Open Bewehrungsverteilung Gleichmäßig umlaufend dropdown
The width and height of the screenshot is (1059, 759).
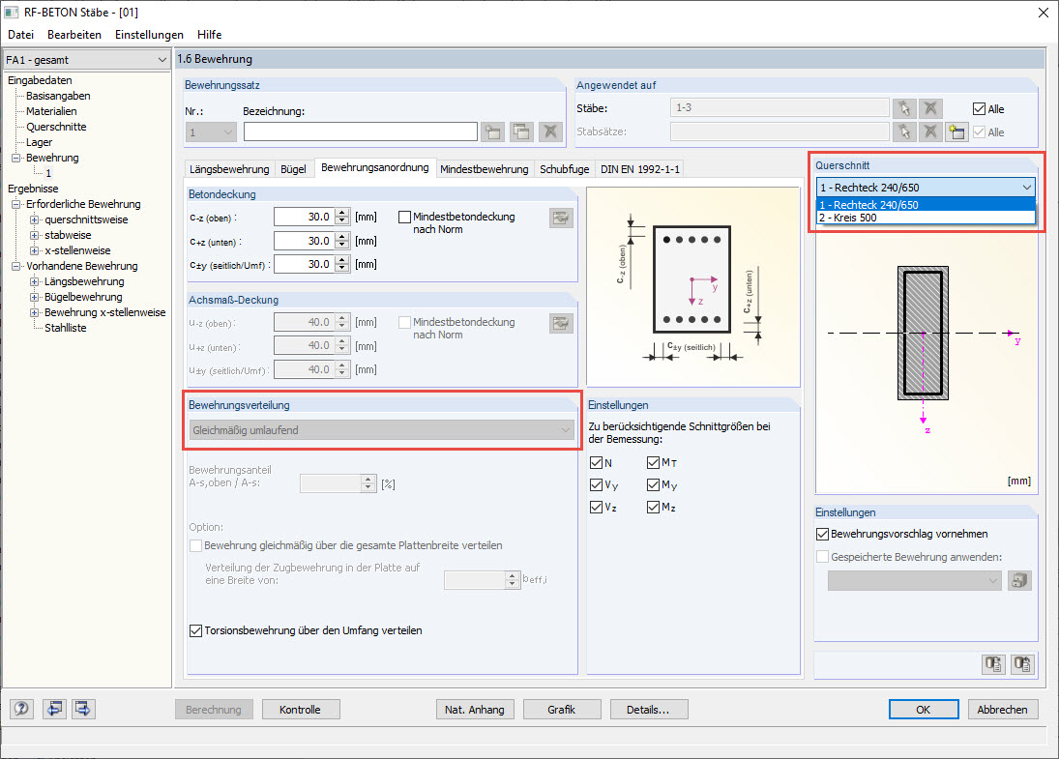point(382,430)
